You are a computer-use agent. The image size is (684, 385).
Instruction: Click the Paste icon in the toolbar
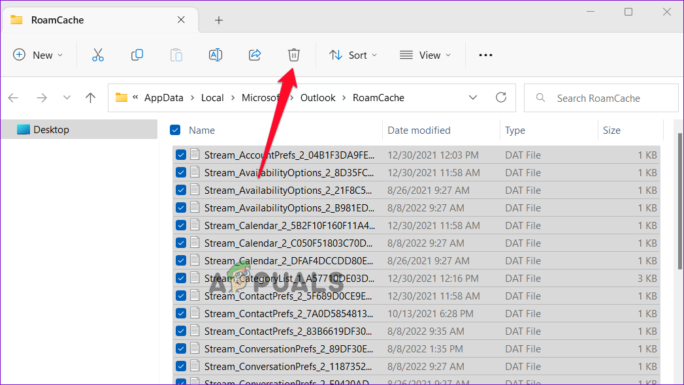pyautogui.click(x=176, y=55)
